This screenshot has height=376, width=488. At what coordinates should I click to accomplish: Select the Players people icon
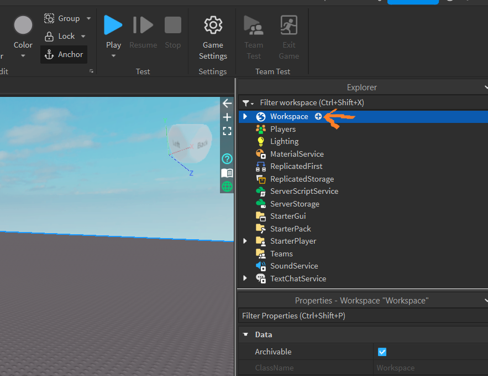click(261, 129)
